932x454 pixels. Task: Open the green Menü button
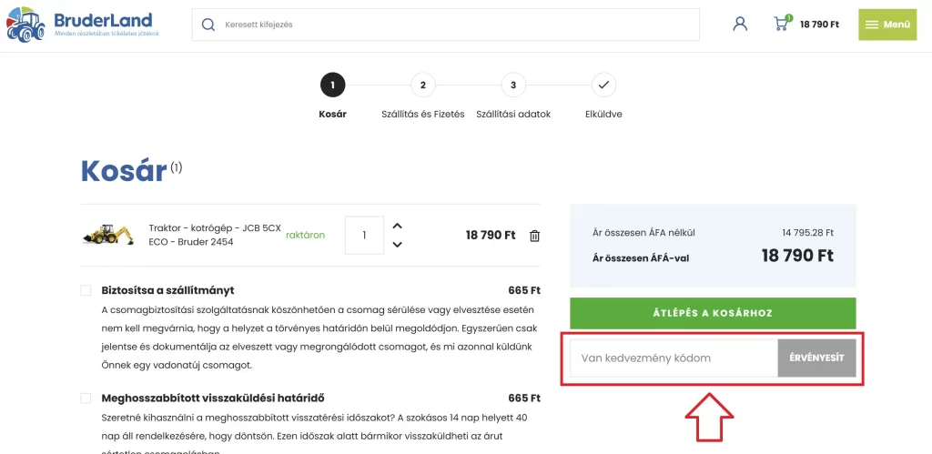pyautogui.click(x=887, y=25)
